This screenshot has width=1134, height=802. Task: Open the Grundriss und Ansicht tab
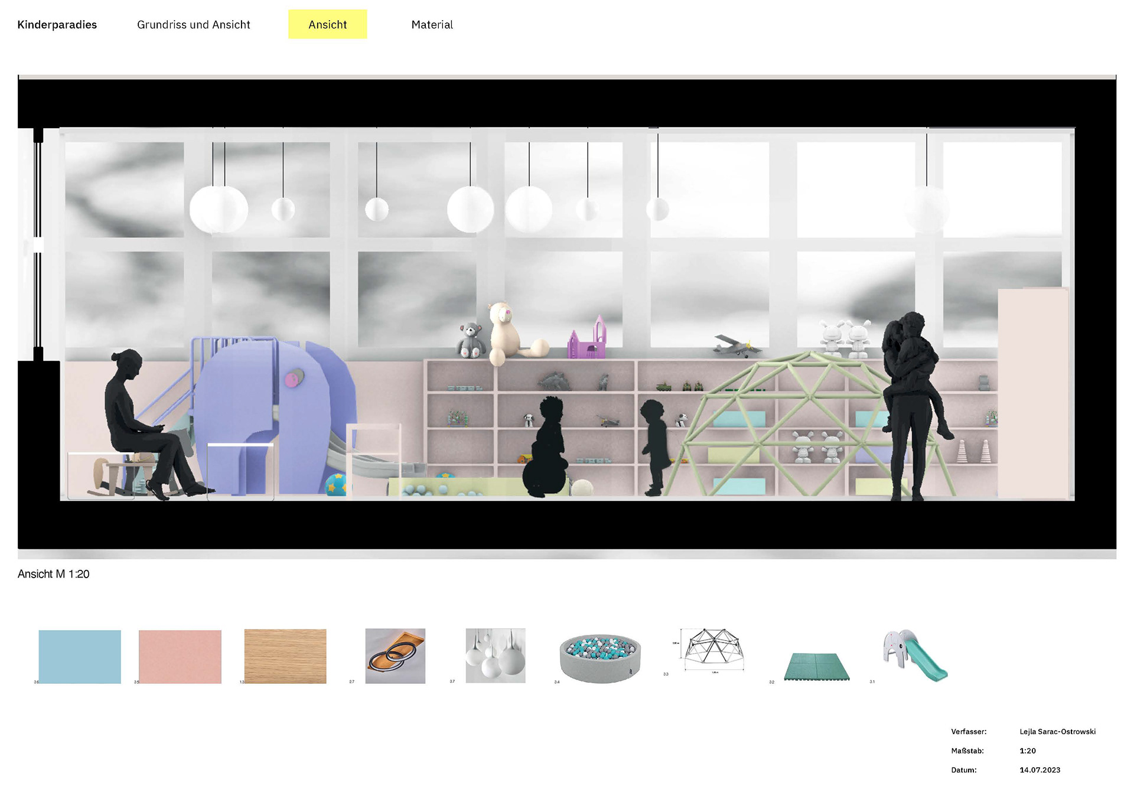pos(193,25)
